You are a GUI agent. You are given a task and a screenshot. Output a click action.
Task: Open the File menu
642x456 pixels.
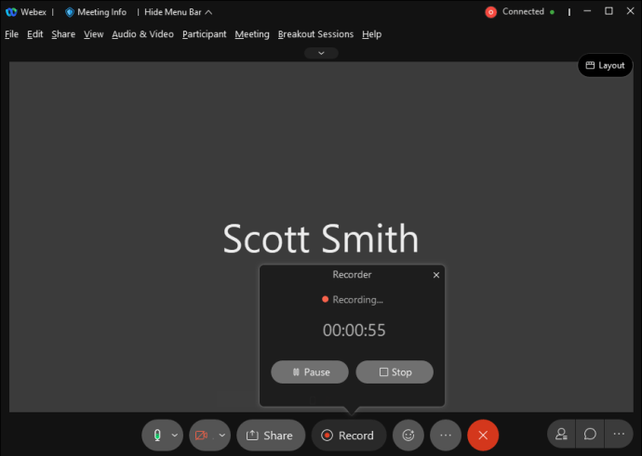[x=11, y=34]
